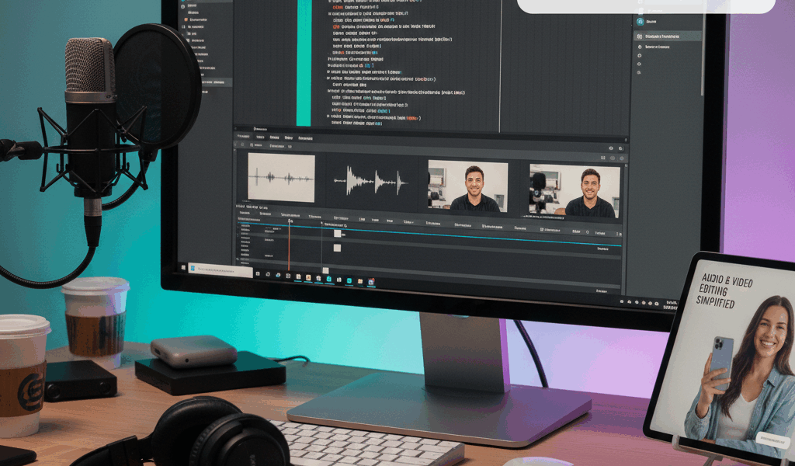Click the icon on the highlighted right sidebar row
The height and width of the screenshot is (466, 795).
639,37
